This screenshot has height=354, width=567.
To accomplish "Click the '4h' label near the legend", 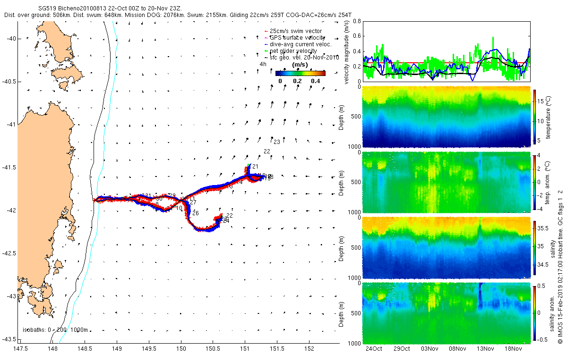I will point(263,65).
